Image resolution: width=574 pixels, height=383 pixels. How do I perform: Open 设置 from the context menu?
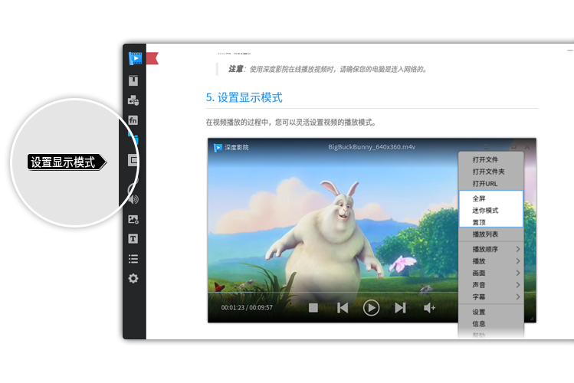click(491, 312)
